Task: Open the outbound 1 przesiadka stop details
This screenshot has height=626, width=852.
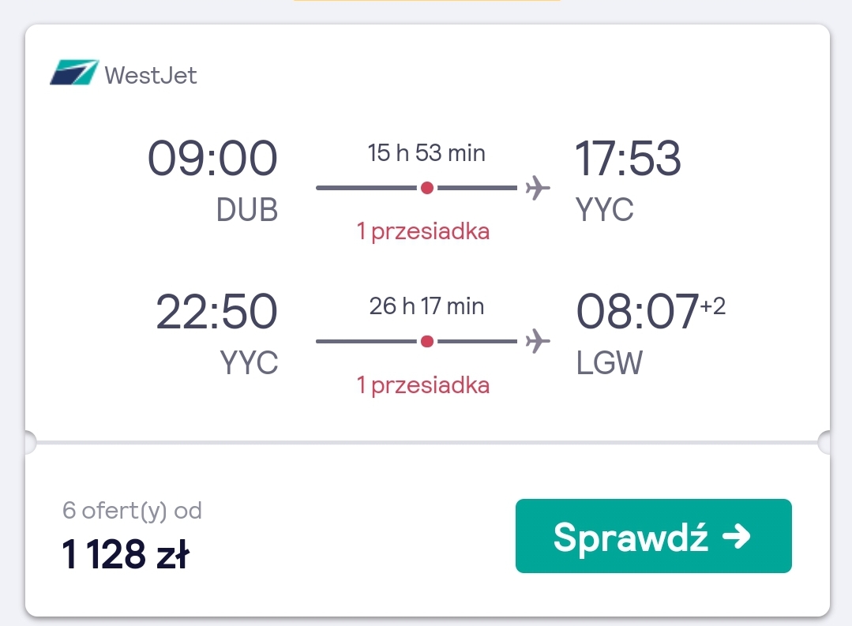Action: (422, 231)
